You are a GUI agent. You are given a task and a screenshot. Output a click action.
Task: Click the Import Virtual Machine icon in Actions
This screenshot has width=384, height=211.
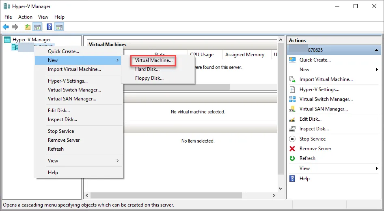[292, 79]
